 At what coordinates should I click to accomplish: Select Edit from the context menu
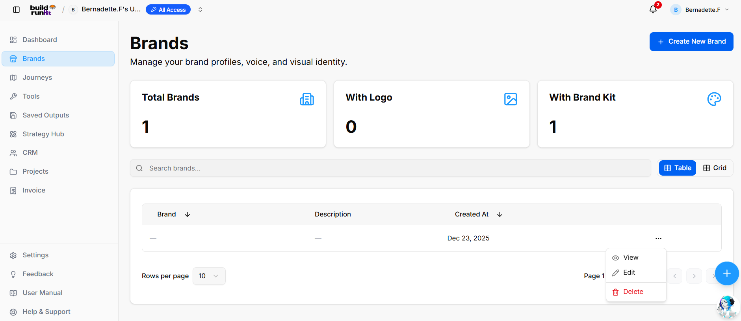[x=636, y=273]
